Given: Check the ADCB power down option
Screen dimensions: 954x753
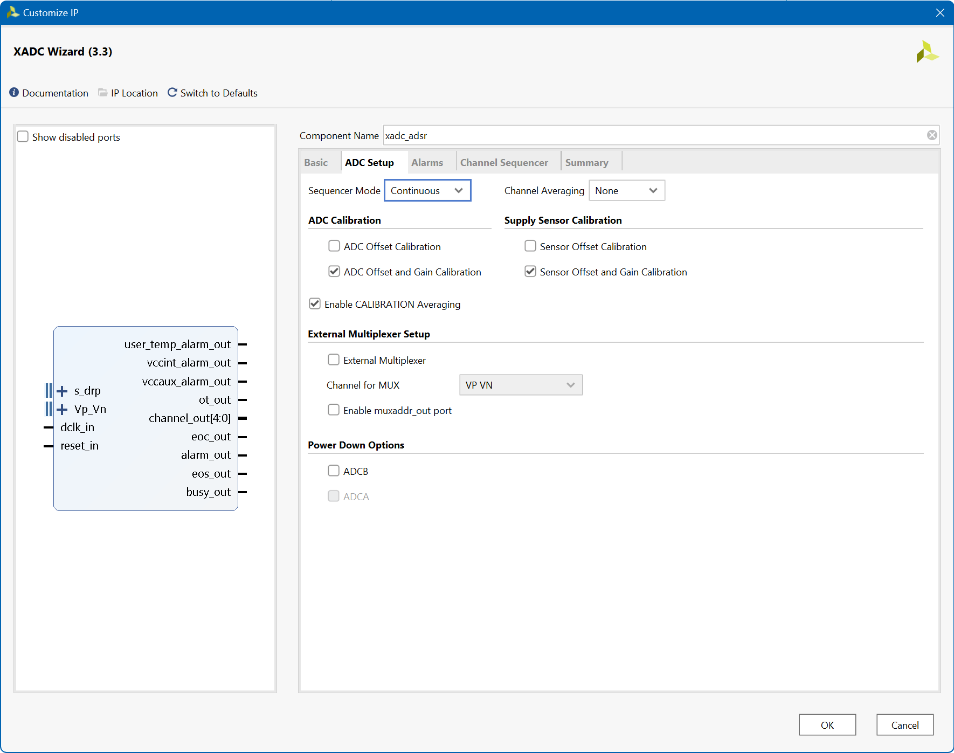Looking at the screenshot, I should pyautogui.click(x=334, y=471).
